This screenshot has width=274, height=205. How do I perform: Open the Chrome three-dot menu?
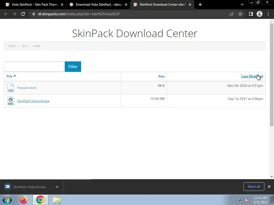(x=268, y=14)
